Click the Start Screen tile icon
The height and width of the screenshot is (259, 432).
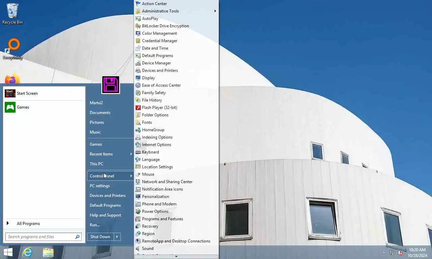[10, 93]
